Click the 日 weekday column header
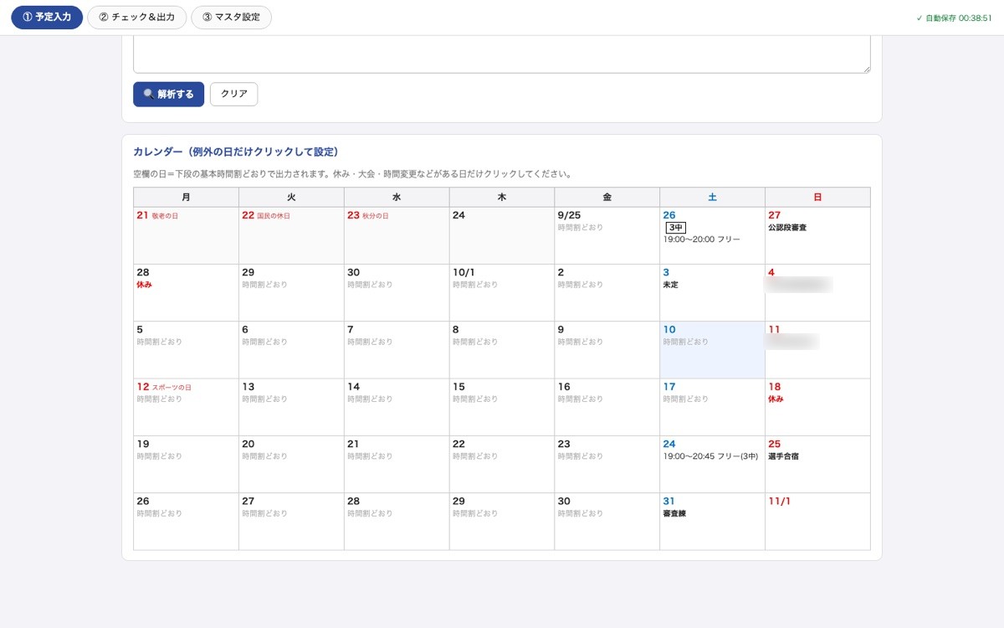 coord(817,197)
